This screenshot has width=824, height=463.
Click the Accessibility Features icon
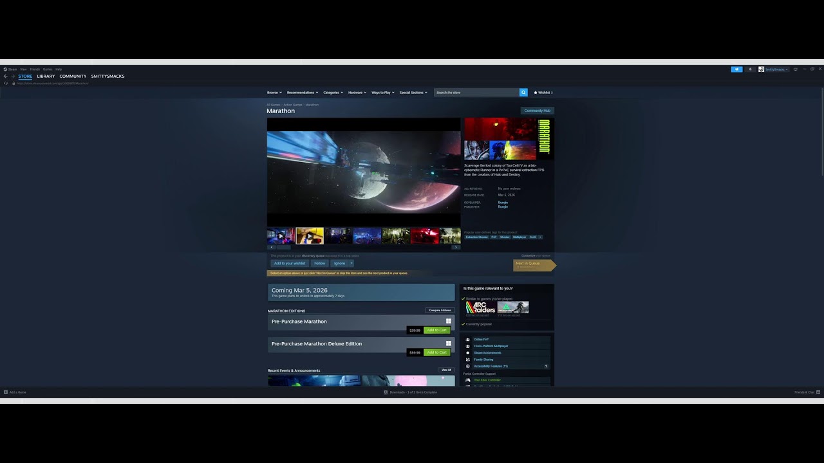468,367
